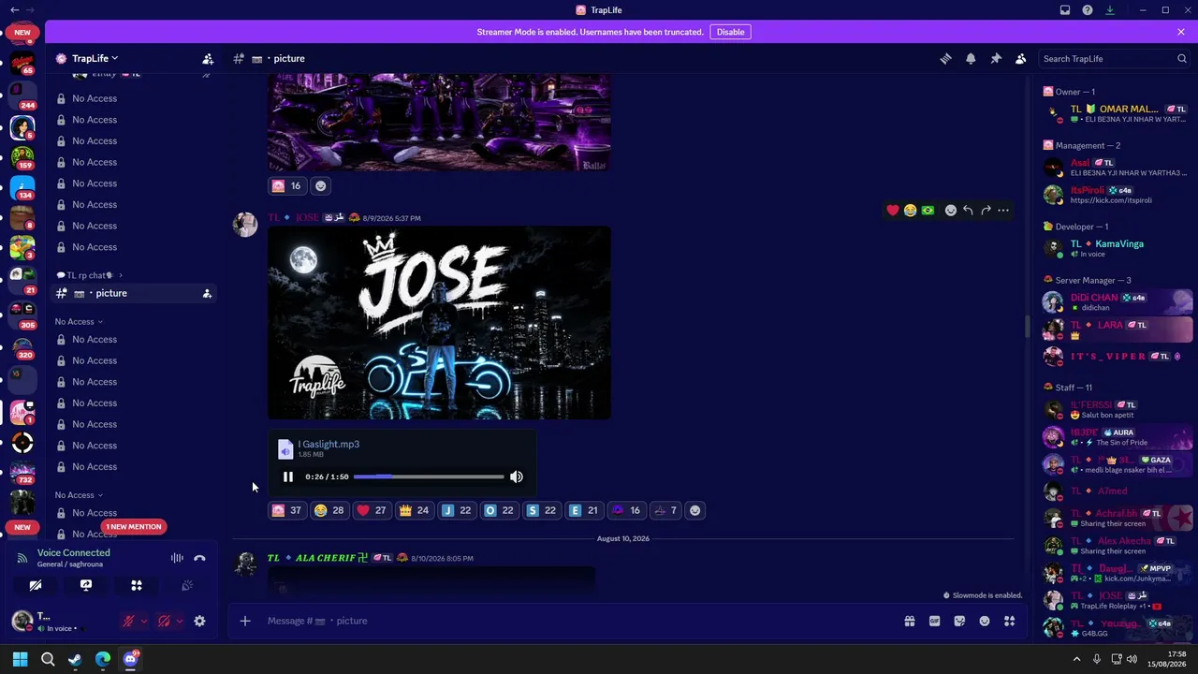
Task: Send a gift from message bar
Action: tap(909, 621)
